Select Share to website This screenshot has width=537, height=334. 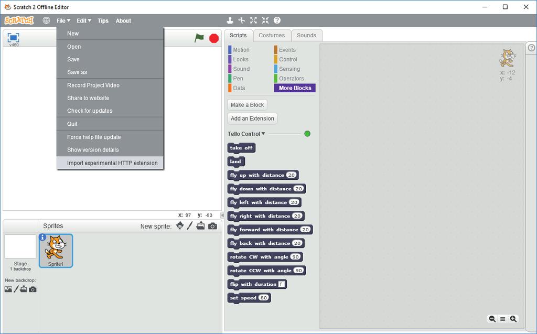pos(110,98)
